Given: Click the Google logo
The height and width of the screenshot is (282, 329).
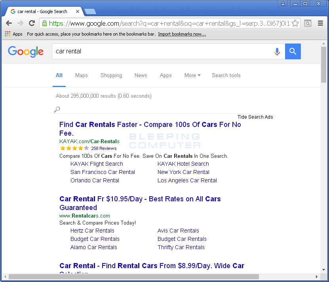Looking at the screenshot, I should pyautogui.click(x=26, y=51).
